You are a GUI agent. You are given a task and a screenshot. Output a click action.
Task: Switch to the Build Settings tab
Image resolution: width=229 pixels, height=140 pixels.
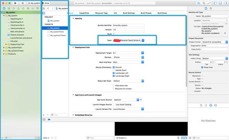pos(129,13)
